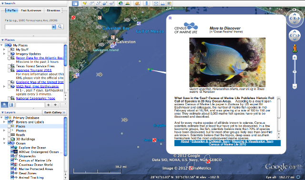This screenshot has width=305, height=180.
Task: Click the search magnifier button next to Fly To field
Action: pyautogui.click(x=60, y=27)
